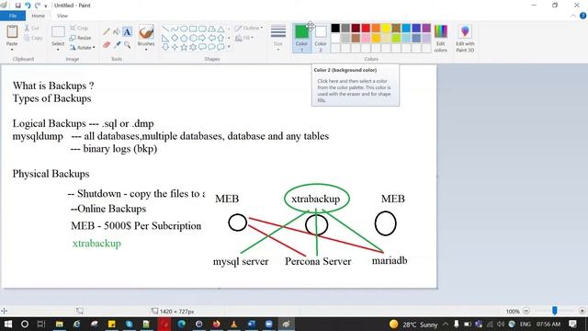Select the Color picker eyedropper tool

[x=117, y=45]
